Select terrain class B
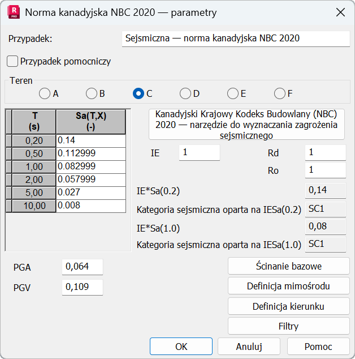This screenshot has height=359, width=355. tap(92, 93)
